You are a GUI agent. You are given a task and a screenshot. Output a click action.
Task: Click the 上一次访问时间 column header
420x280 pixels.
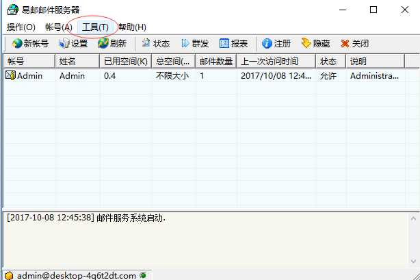(x=276, y=62)
